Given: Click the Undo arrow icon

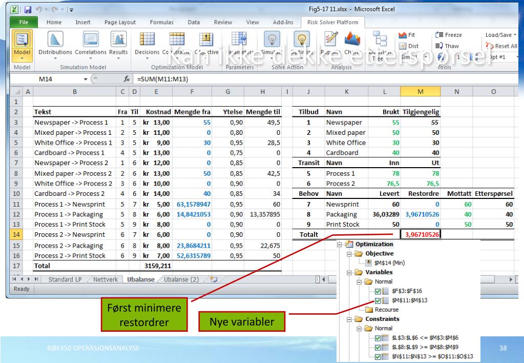Looking at the screenshot, I should (39, 10).
